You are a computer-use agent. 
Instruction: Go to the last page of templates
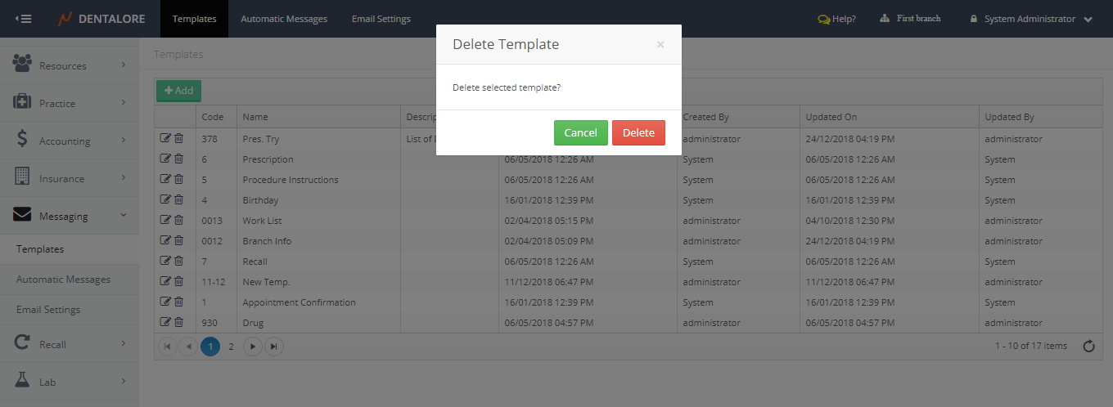tap(274, 347)
